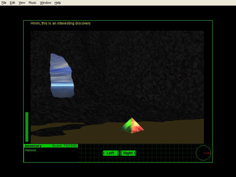Image resolution: width=236 pixels, height=177 pixels.
Task: Click the Inventory header
Action: point(32,145)
